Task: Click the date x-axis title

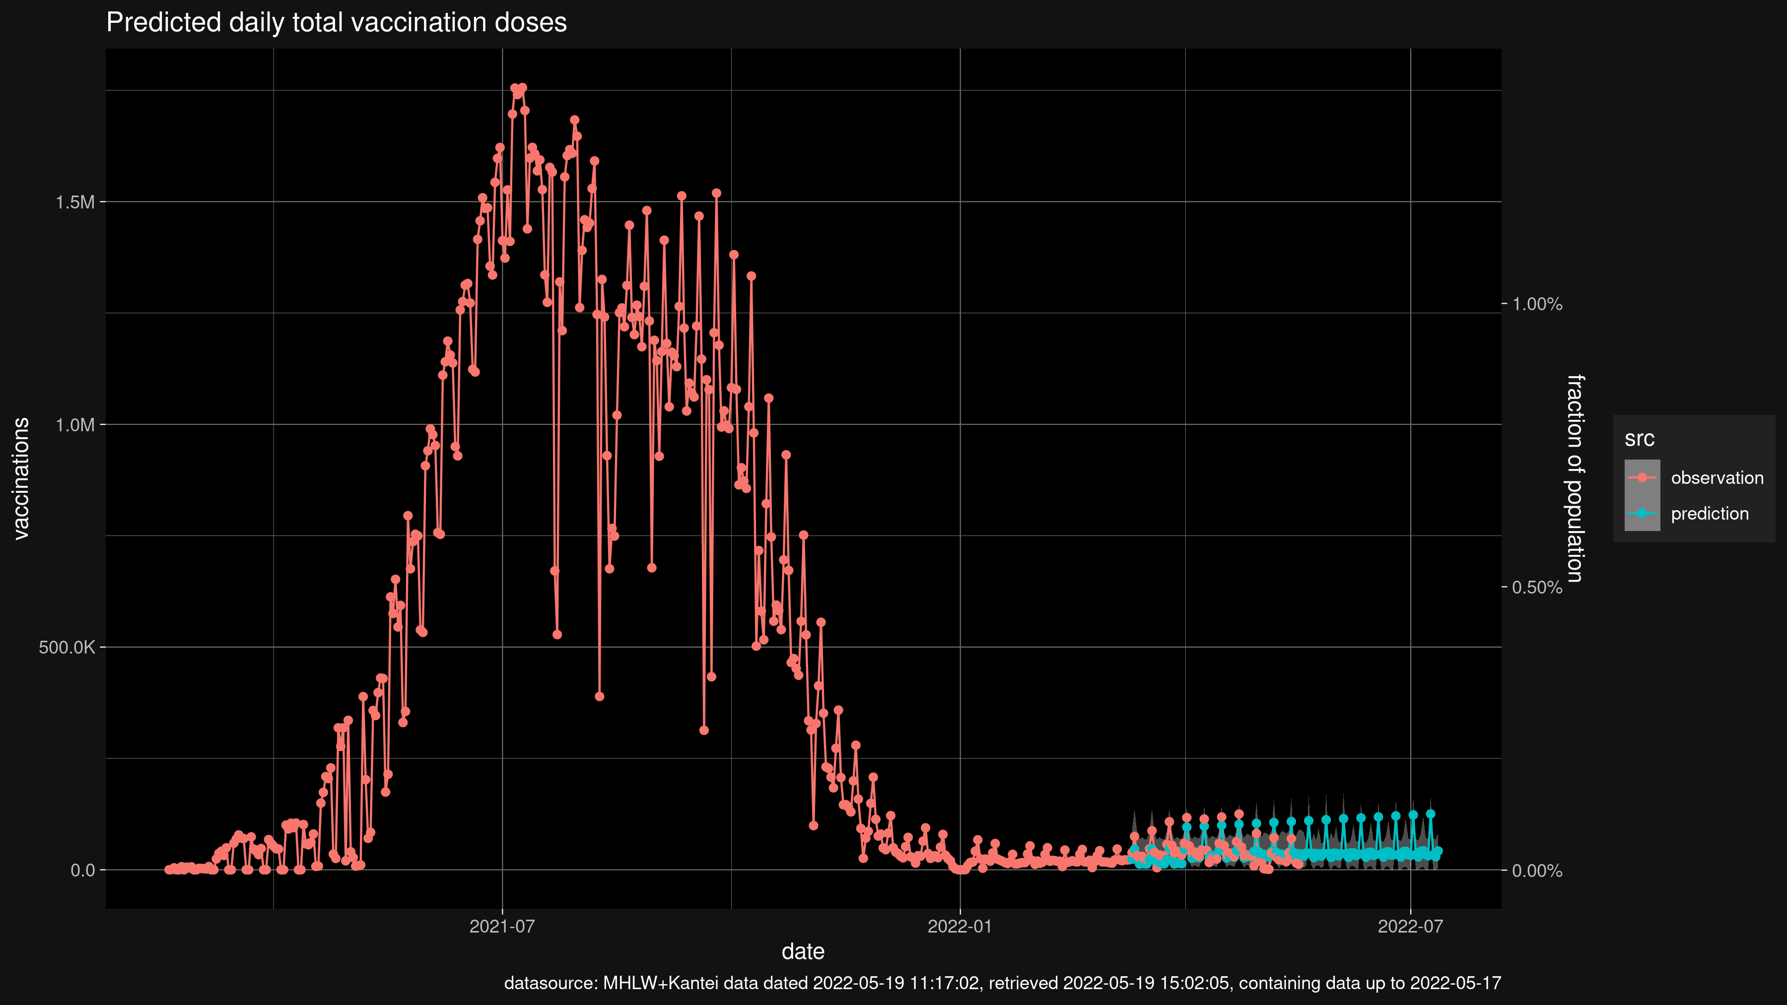Action: (x=803, y=951)
